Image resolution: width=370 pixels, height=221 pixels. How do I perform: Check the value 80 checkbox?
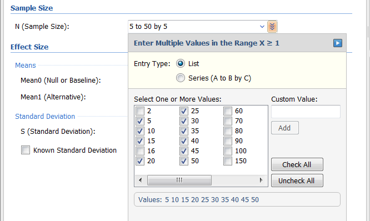pos(228,131)
